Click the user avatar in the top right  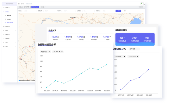[141, 4]
